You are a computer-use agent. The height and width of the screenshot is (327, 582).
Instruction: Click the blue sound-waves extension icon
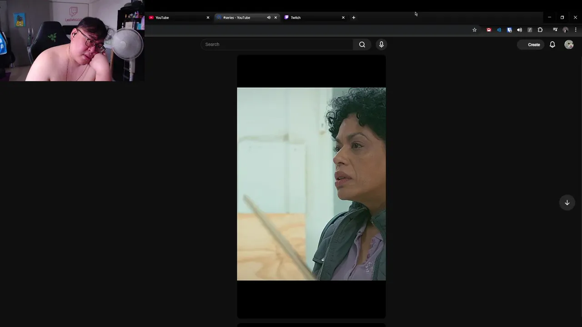[x=499, y=30]
